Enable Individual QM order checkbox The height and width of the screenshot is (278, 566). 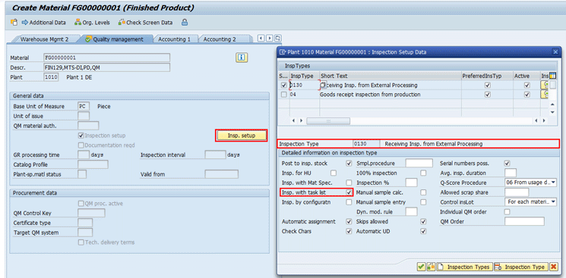508,212
